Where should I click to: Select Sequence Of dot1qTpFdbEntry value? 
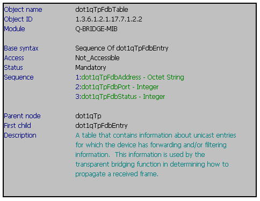(122, 48)
